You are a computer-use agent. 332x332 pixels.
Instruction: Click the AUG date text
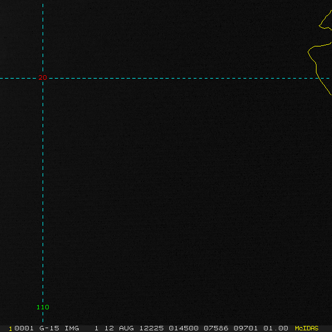pos(126,328)
